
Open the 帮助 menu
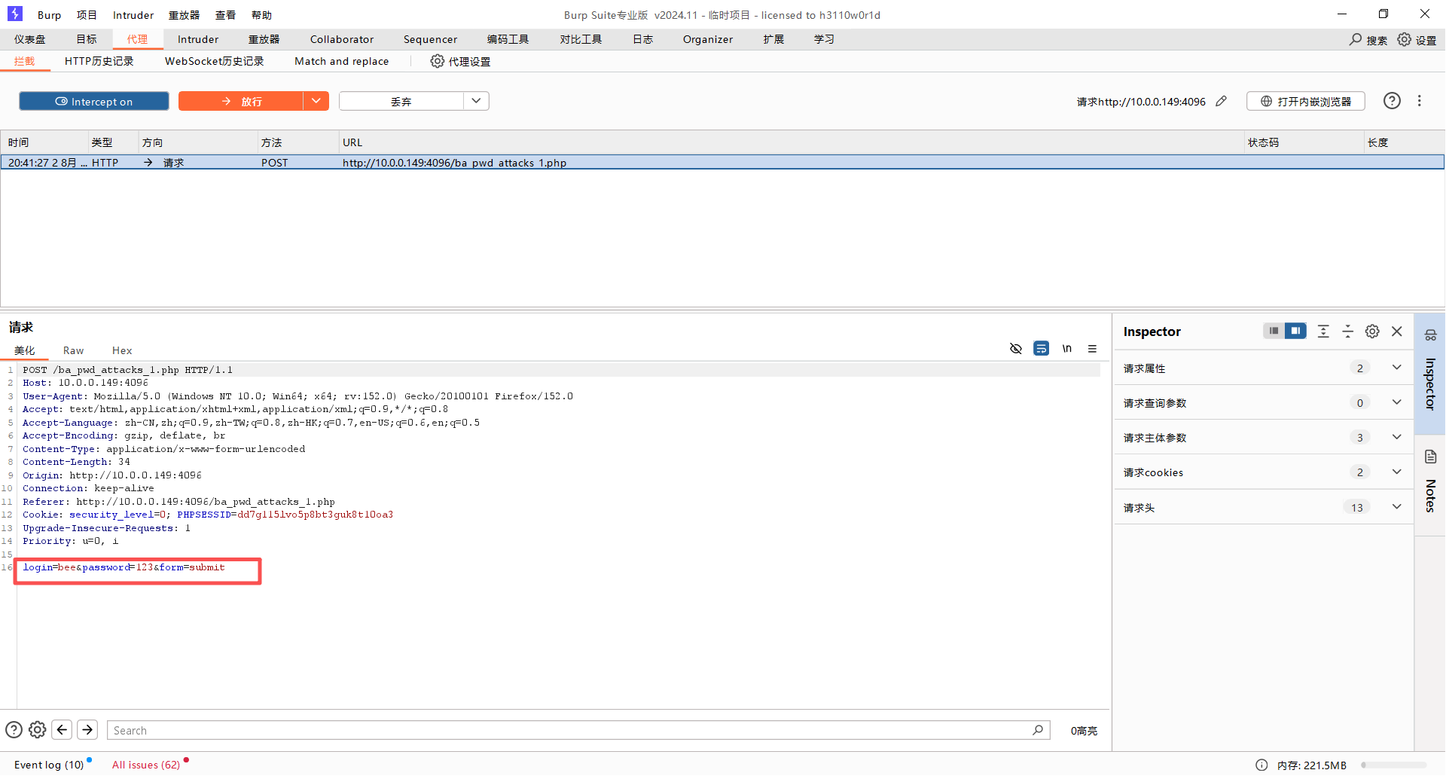(261, 15)
